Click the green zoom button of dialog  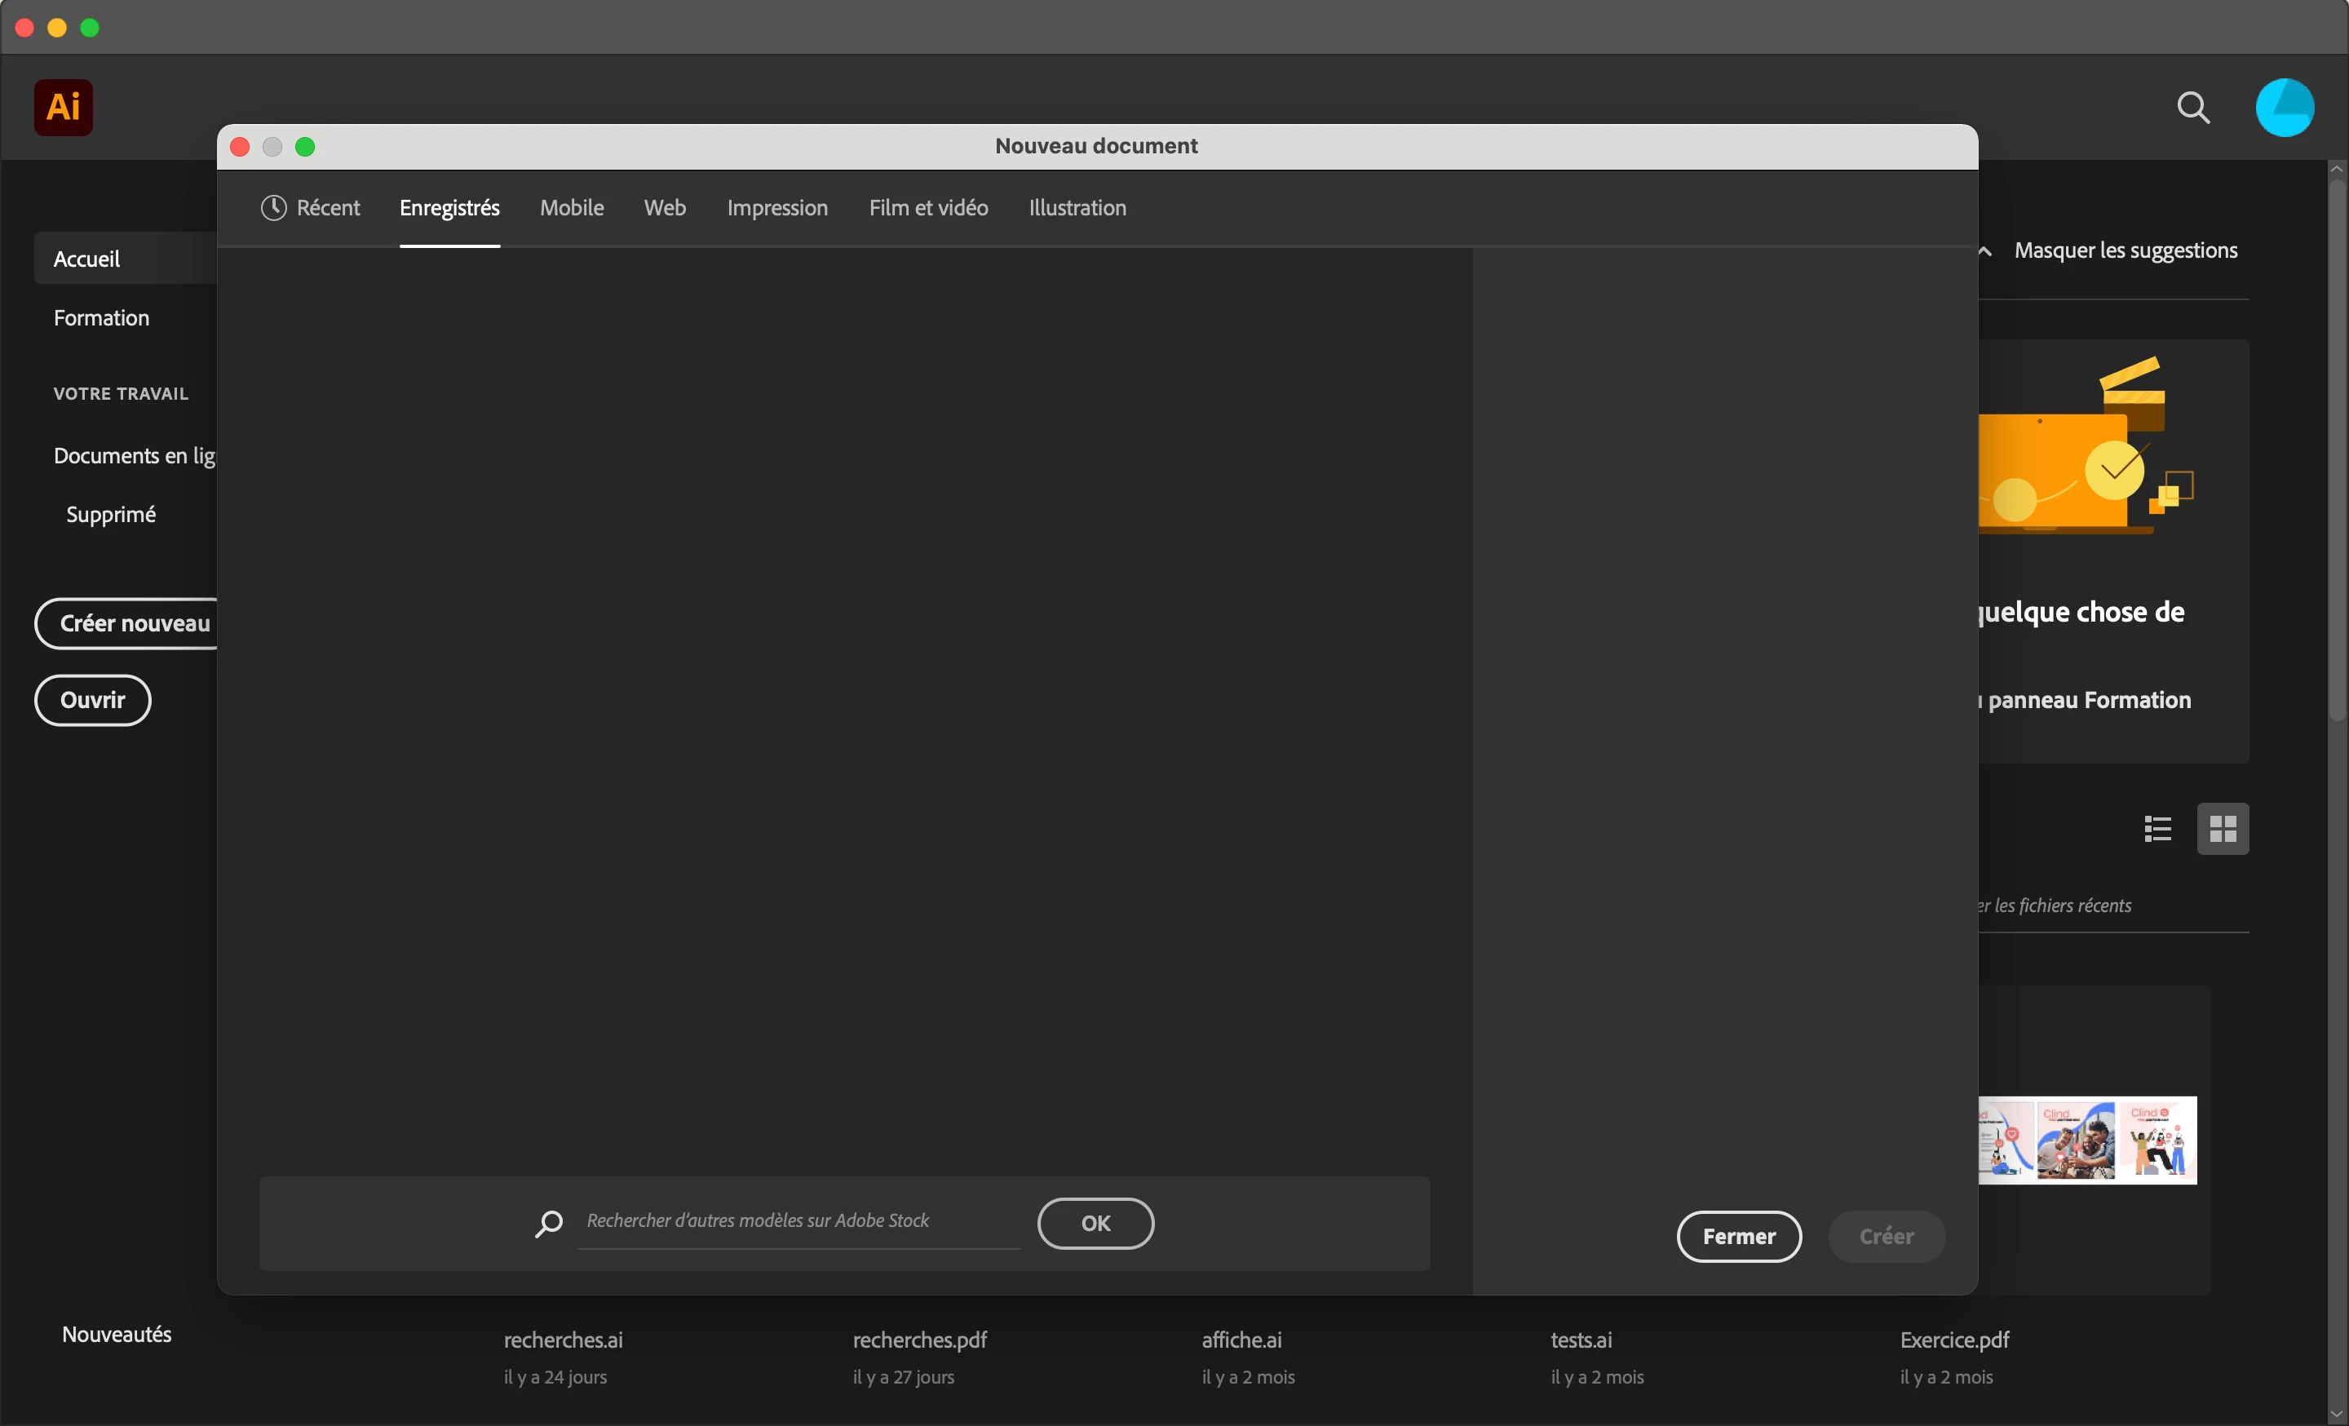click(305, 147)
